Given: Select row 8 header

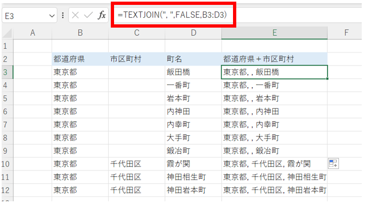Looking at the screenshot, I should (7, 137).
